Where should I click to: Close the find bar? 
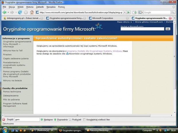pos(3,120)
